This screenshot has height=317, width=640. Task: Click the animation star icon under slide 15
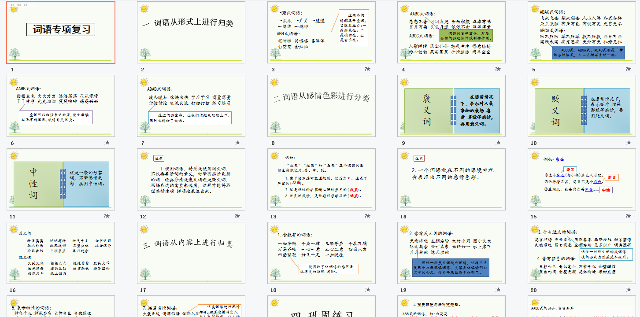(629, 216)
